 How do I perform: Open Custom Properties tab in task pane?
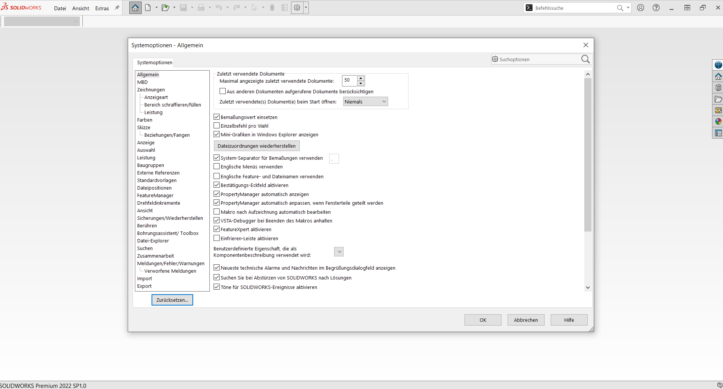[x=718, y=133]
